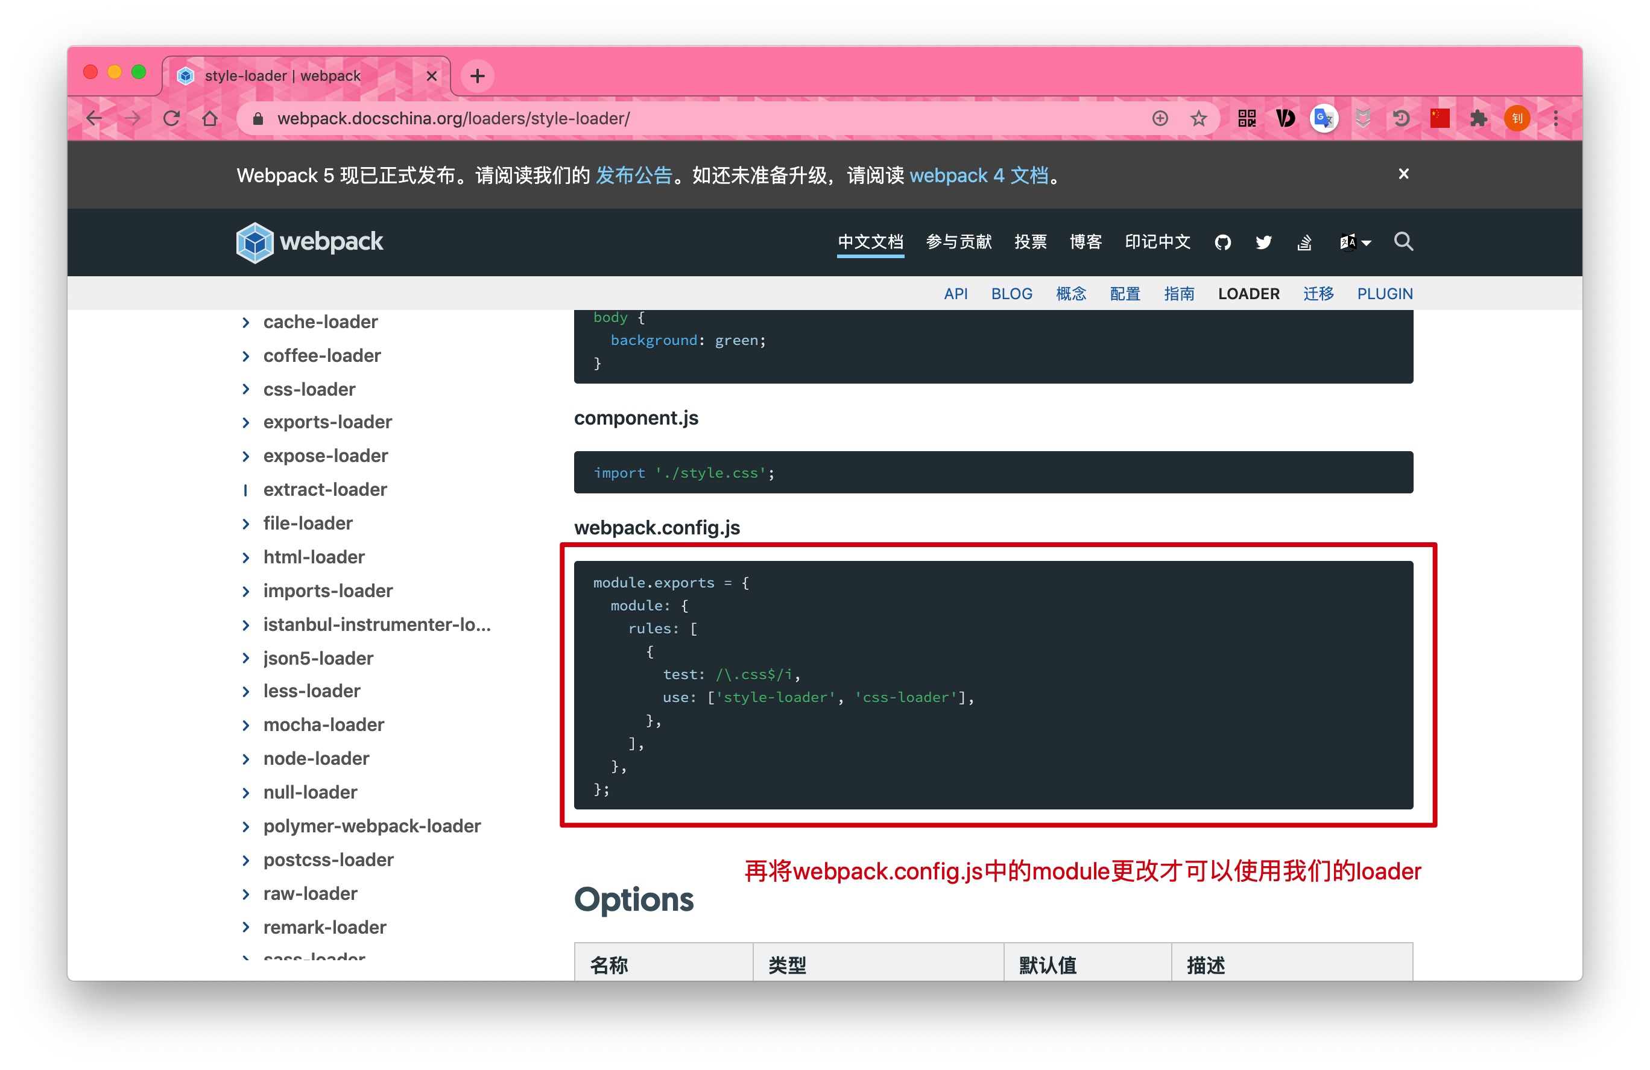
Task: Expand exports-loader chevron in sidebar
Action: click(245, 423)
